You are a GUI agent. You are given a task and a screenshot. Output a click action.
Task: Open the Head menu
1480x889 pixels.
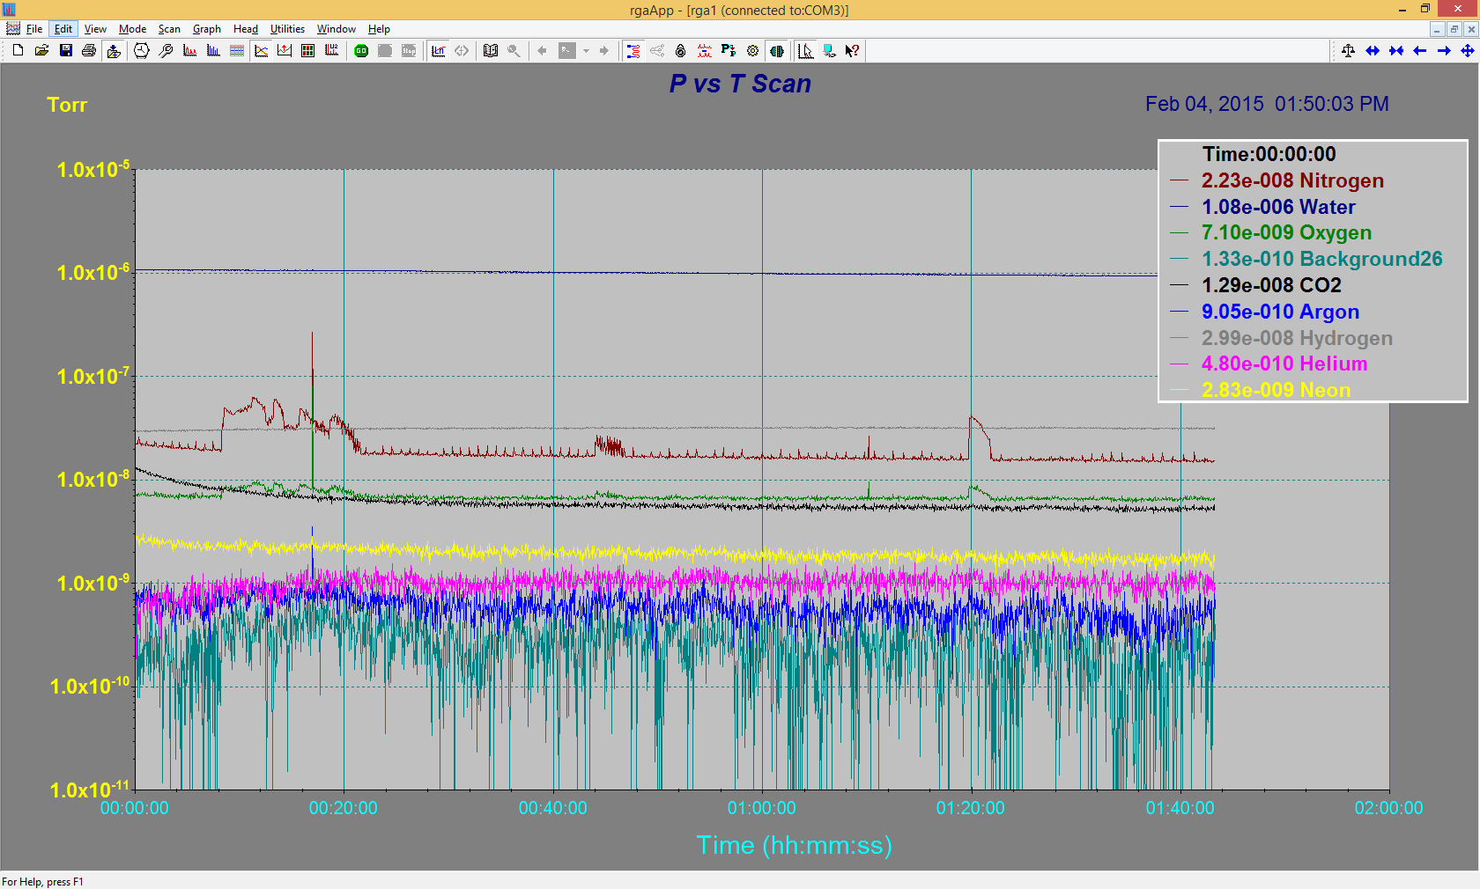(x=246, y=29)
